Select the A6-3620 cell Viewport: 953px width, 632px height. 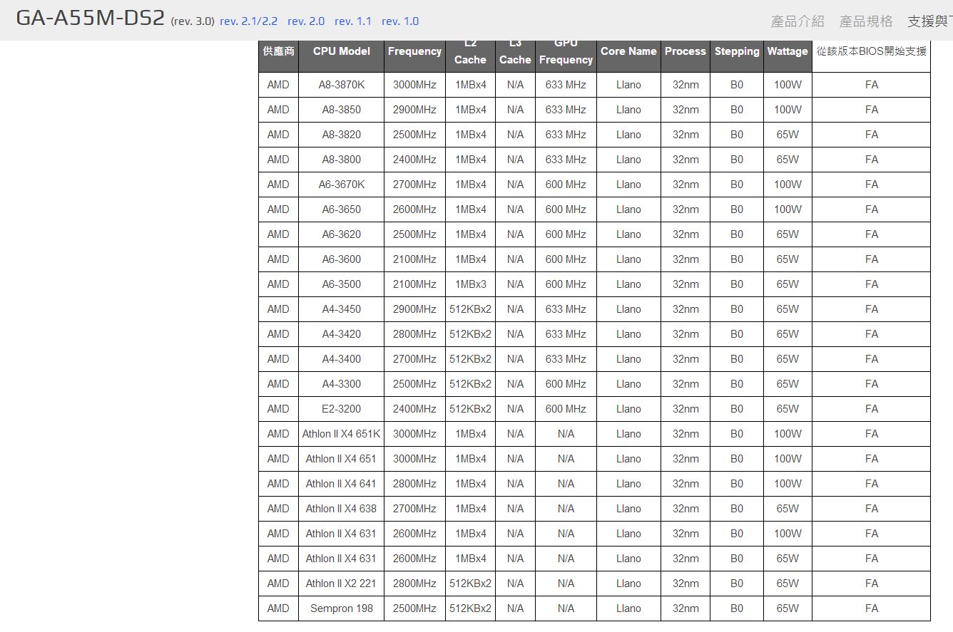342,234
